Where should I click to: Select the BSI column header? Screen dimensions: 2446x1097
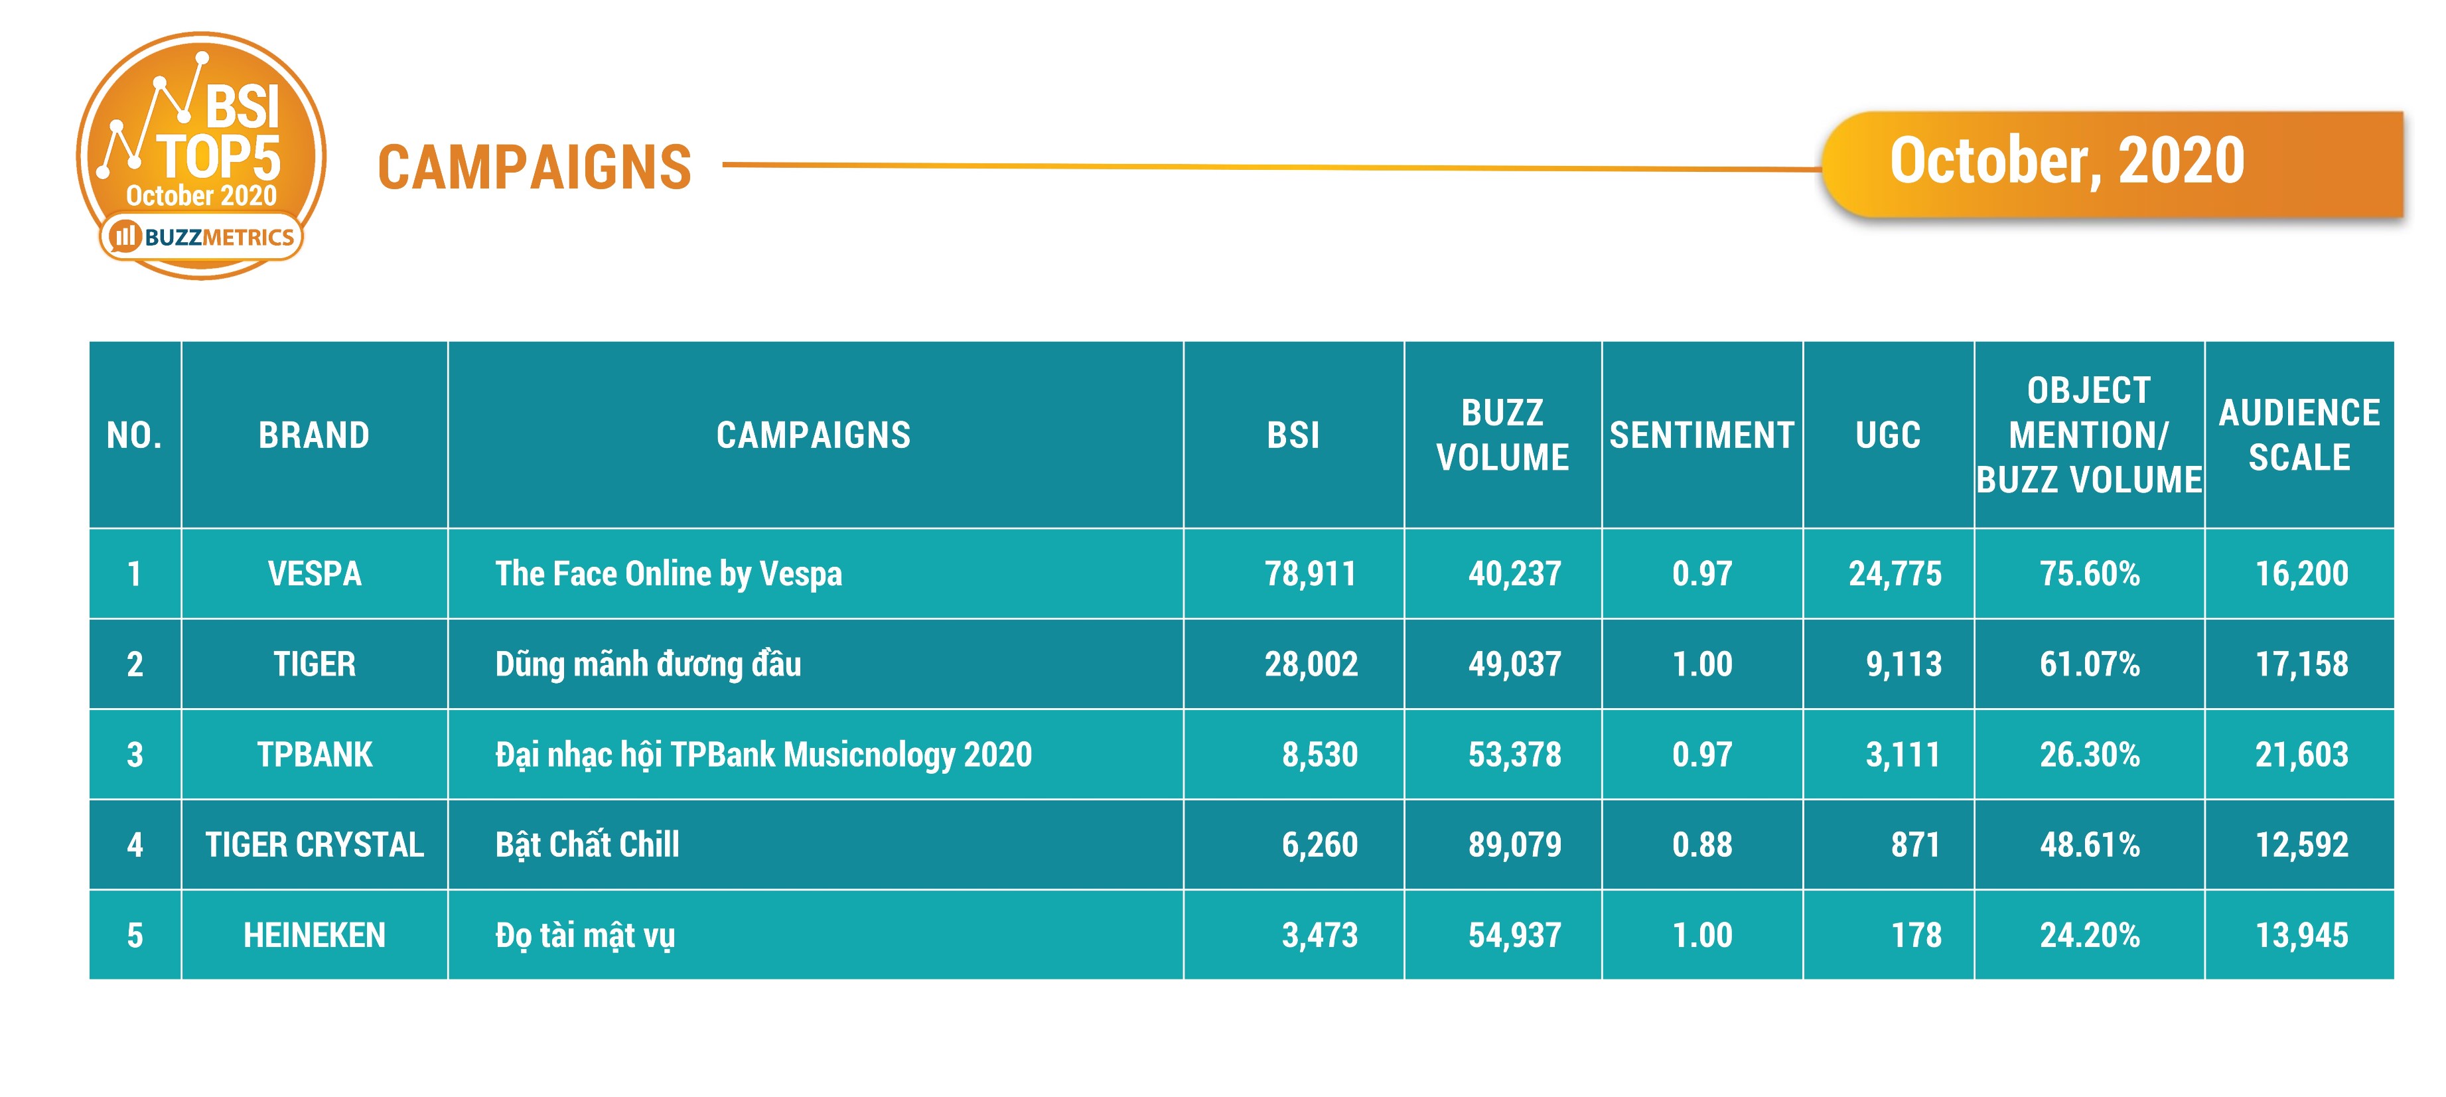coord(1293,435)
